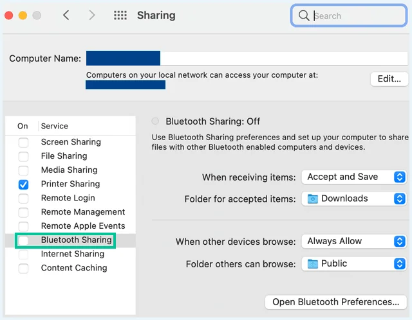Viewport: 412px width, 320px height.
Task: Minimize the window with yellow button
Action: (x=23, y=15)
